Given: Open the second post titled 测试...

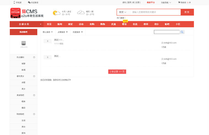Looking at the screenshot, I should [x=57, y=56].
